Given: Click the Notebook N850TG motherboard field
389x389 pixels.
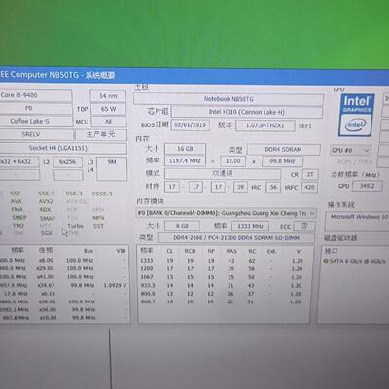Looking at the screenshot, I should coord(229,99).
